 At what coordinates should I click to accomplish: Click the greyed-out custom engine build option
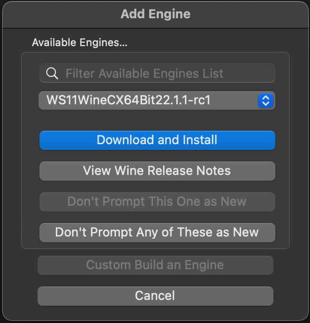(x=155, y=265)
